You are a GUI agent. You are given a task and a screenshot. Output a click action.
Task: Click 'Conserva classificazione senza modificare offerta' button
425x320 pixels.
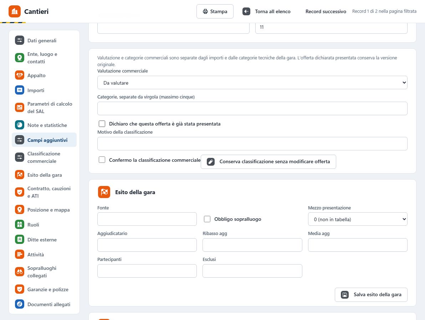click(x=268, y=162)
